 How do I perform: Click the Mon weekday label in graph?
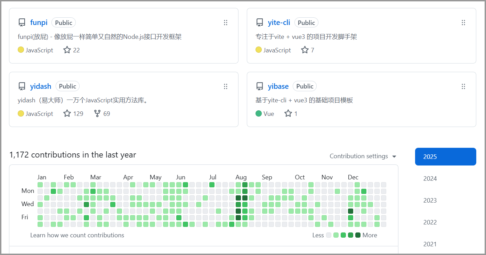(x=28, y=191)
